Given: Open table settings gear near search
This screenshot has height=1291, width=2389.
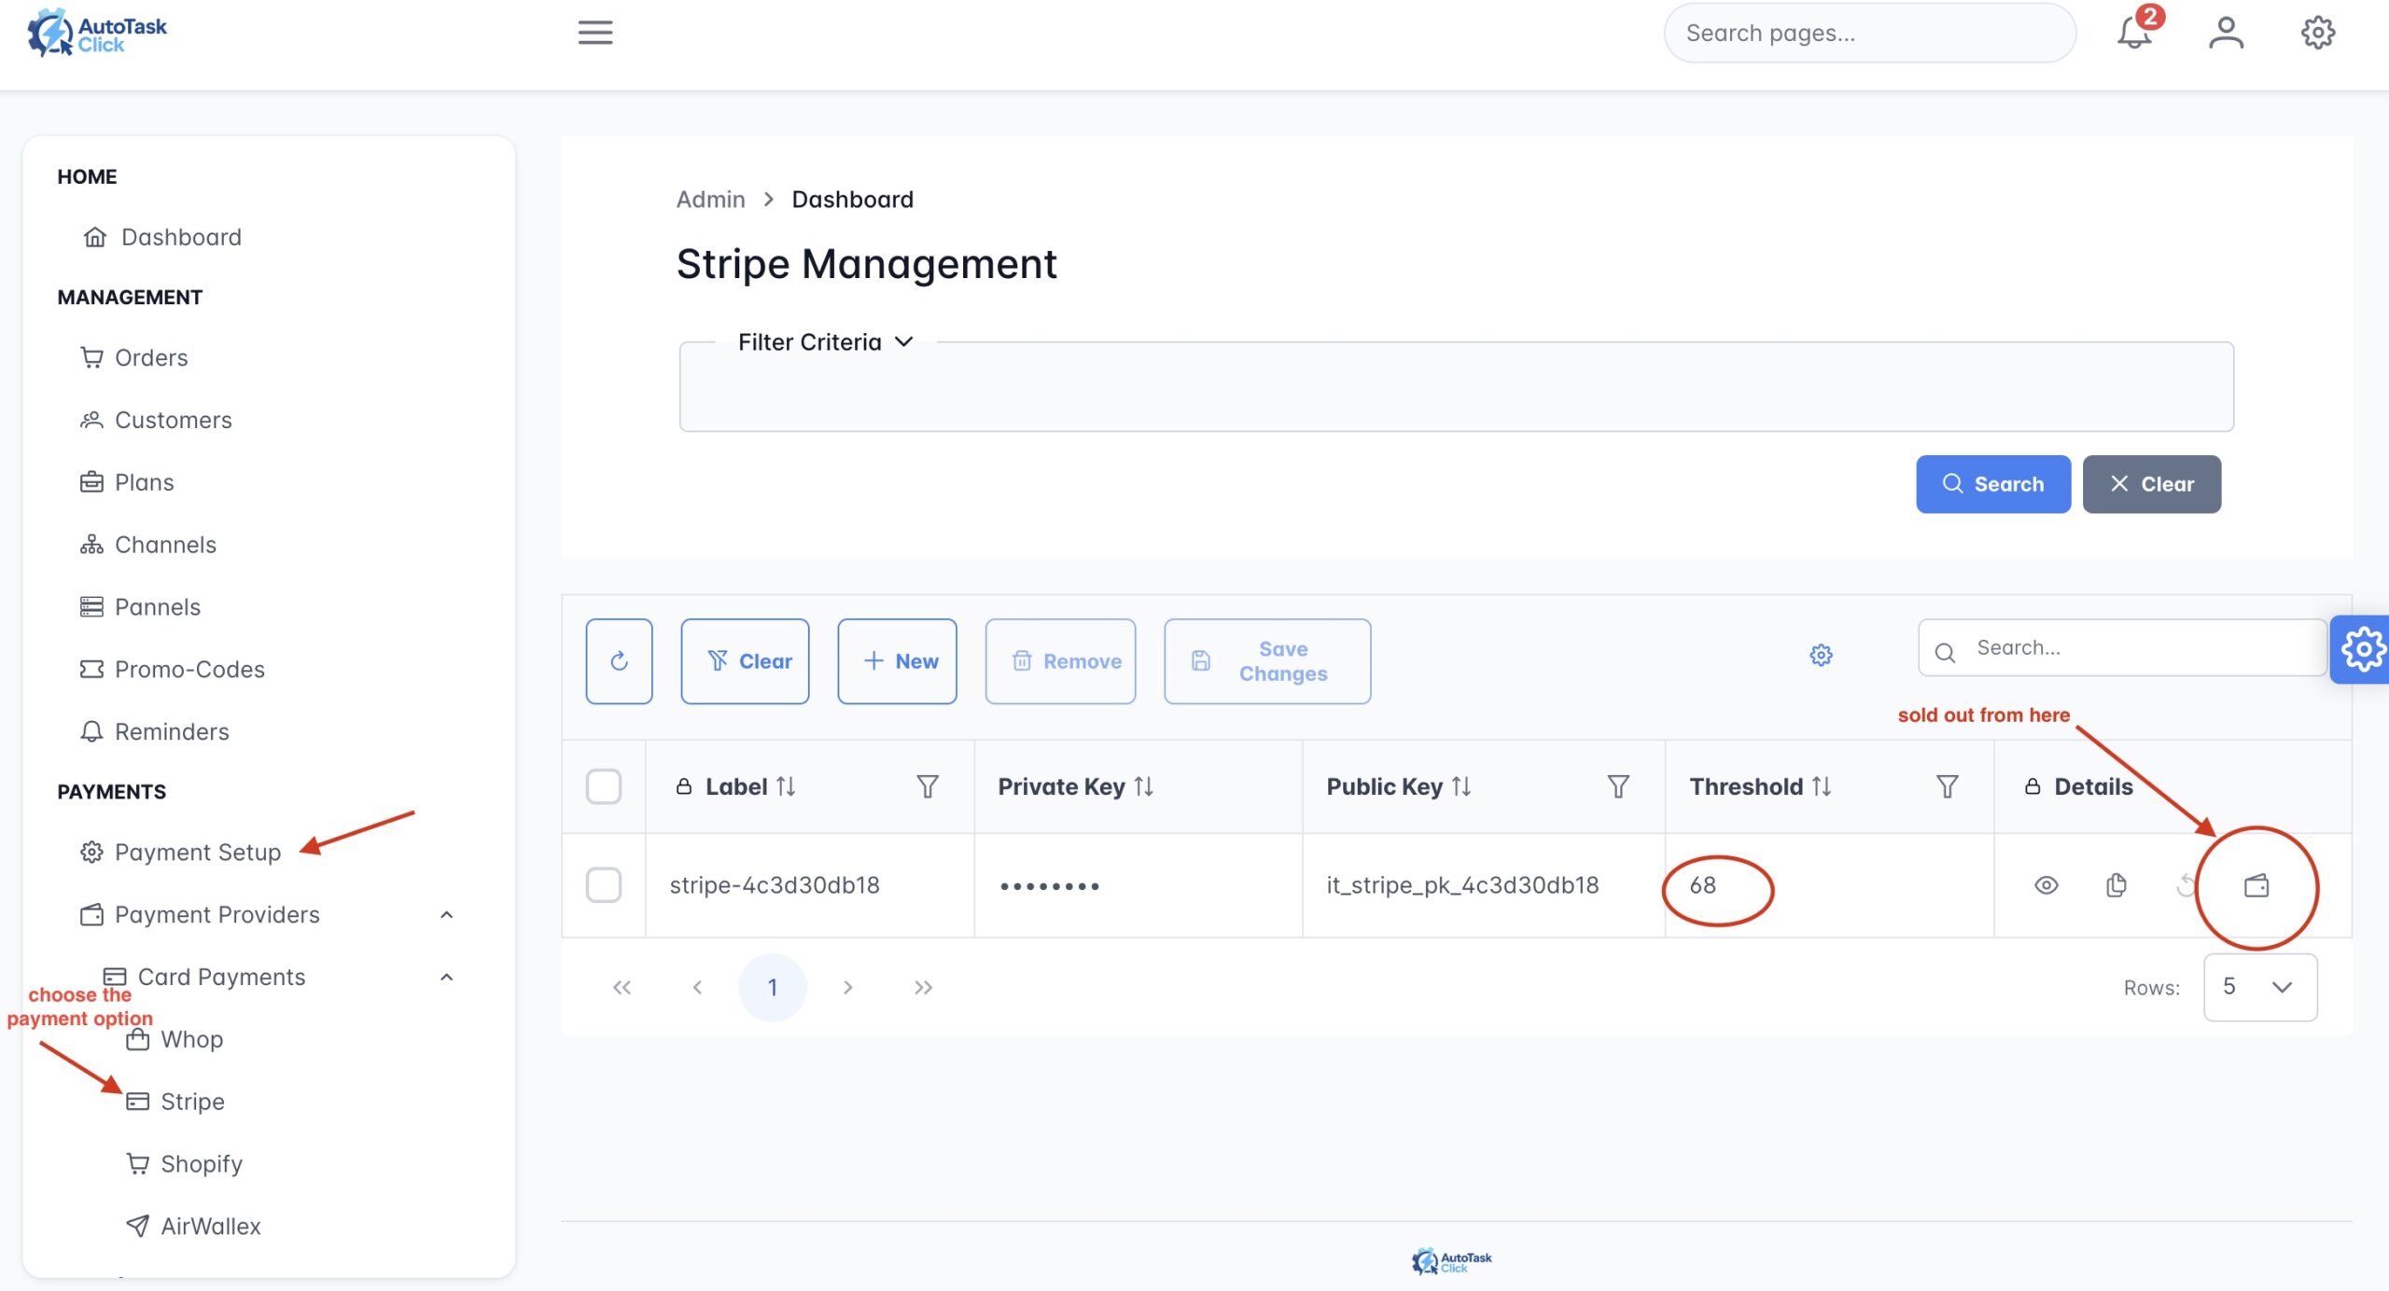Looking at the screenshot, I should pos(1821,655).
